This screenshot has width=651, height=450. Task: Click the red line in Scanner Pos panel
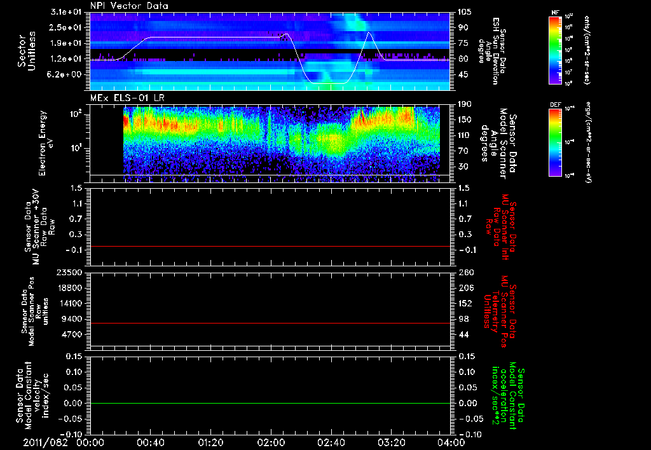pyautogui.click(x=270, y=323)
